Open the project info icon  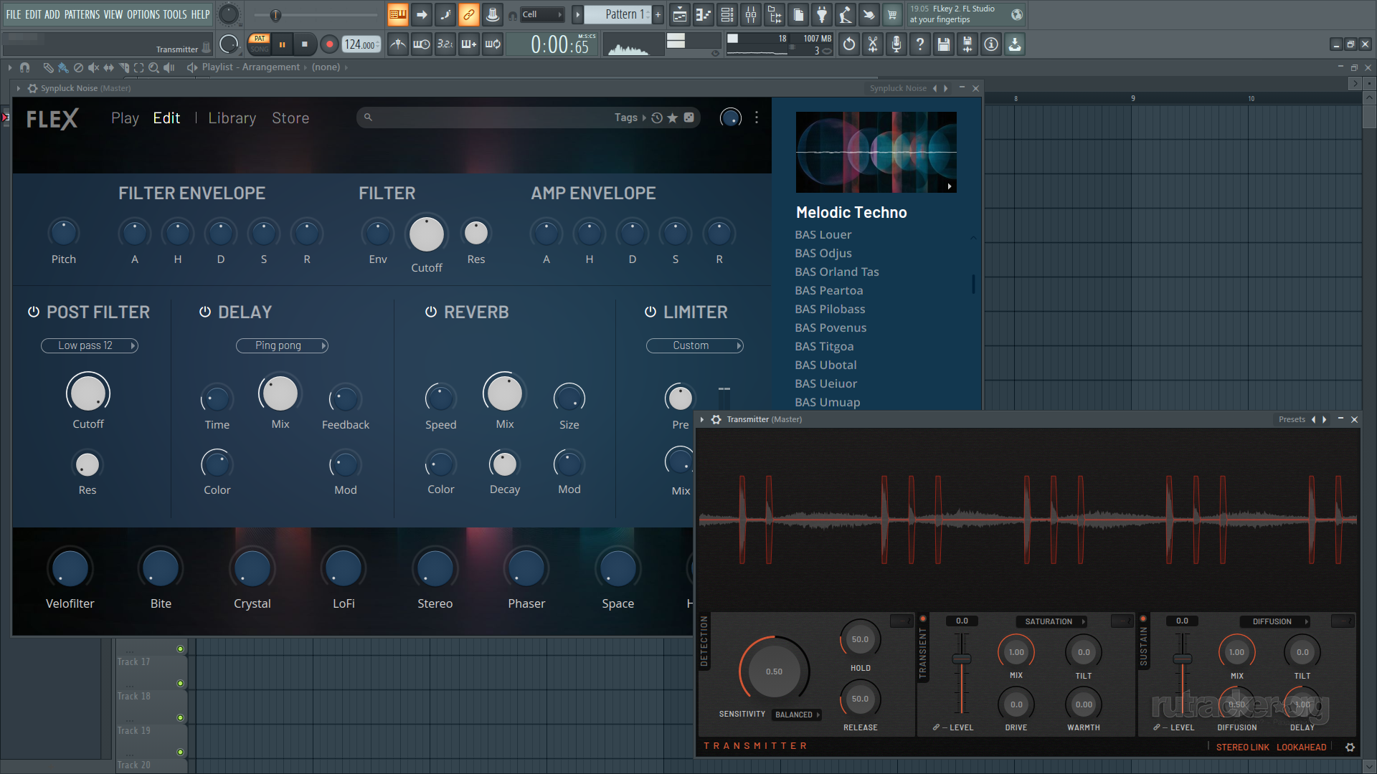click(991, 44)
